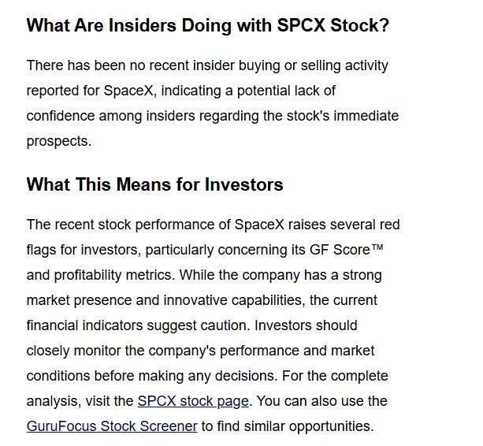Click the phrase 'conditions before making any decisions'
483x446 pixels.
151,376
